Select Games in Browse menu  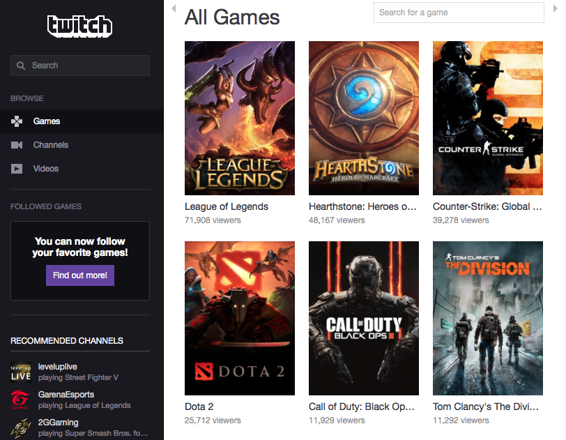(82, 121)
